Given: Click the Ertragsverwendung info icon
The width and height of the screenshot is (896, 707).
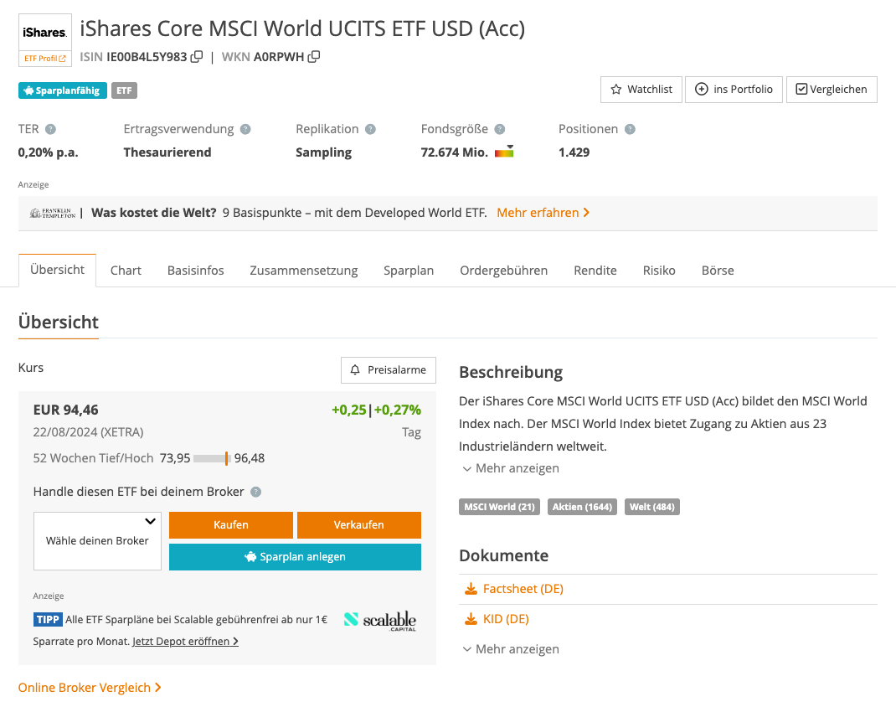Looking at the screenshot, I should click(x=245, y=128).
